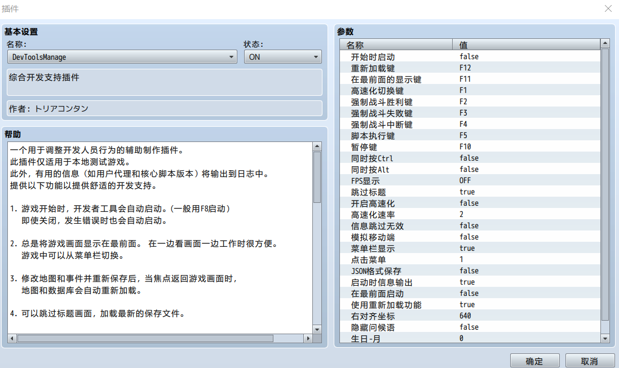Click the plugin description 综合开发支持插件
Screen dimensions: 619x368
165,82
